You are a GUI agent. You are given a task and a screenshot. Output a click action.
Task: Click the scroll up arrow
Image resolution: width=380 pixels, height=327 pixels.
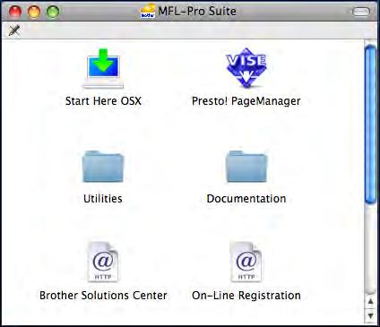(x=370, y=302)
